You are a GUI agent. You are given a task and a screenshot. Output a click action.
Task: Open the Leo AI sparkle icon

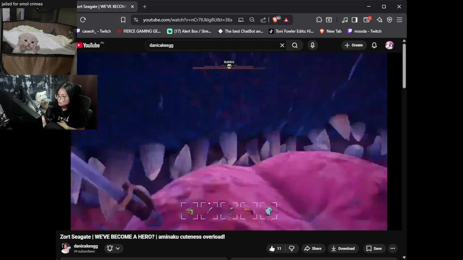[379, 20]
